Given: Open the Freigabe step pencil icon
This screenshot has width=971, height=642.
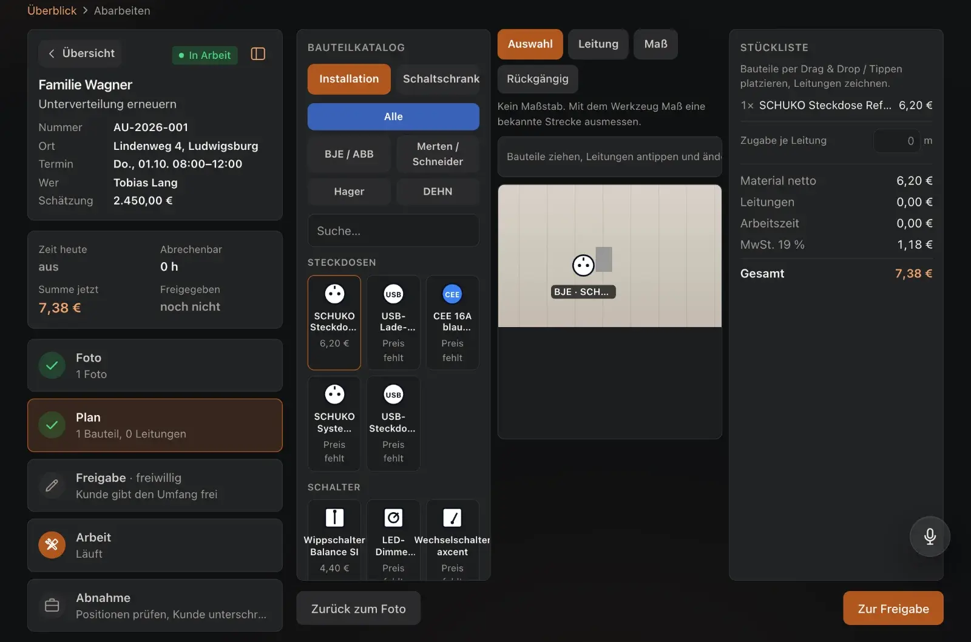Looking at the screenshot, I should click(x=52, y=485).
